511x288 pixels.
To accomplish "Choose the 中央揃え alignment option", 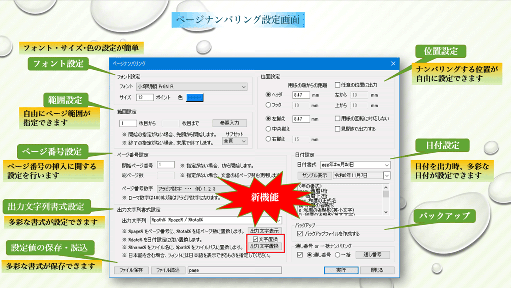I will pos(268,129).
